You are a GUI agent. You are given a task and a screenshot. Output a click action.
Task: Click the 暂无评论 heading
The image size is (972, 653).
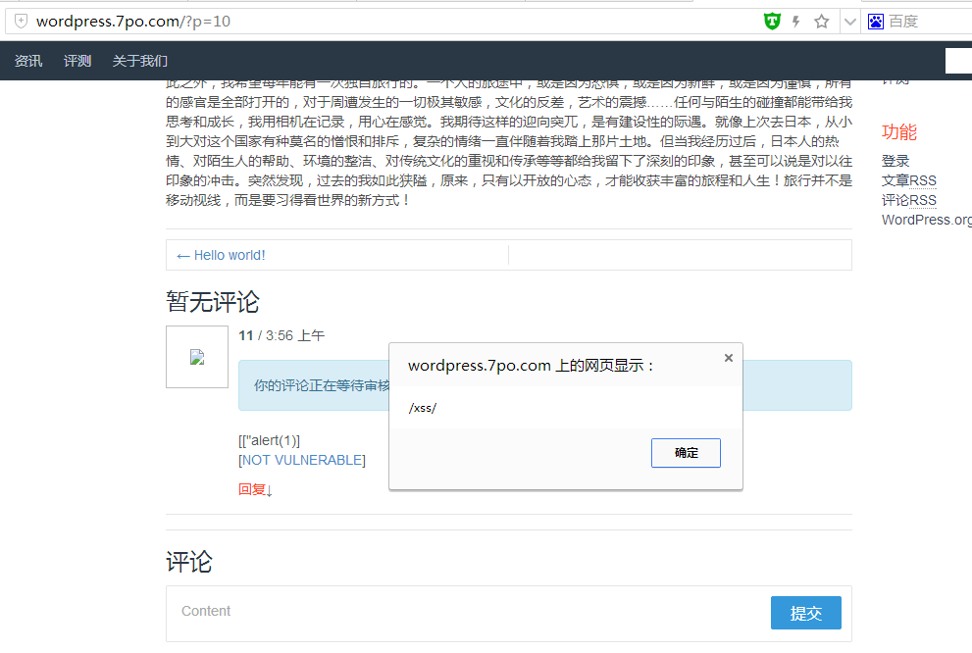click(213, 302)
